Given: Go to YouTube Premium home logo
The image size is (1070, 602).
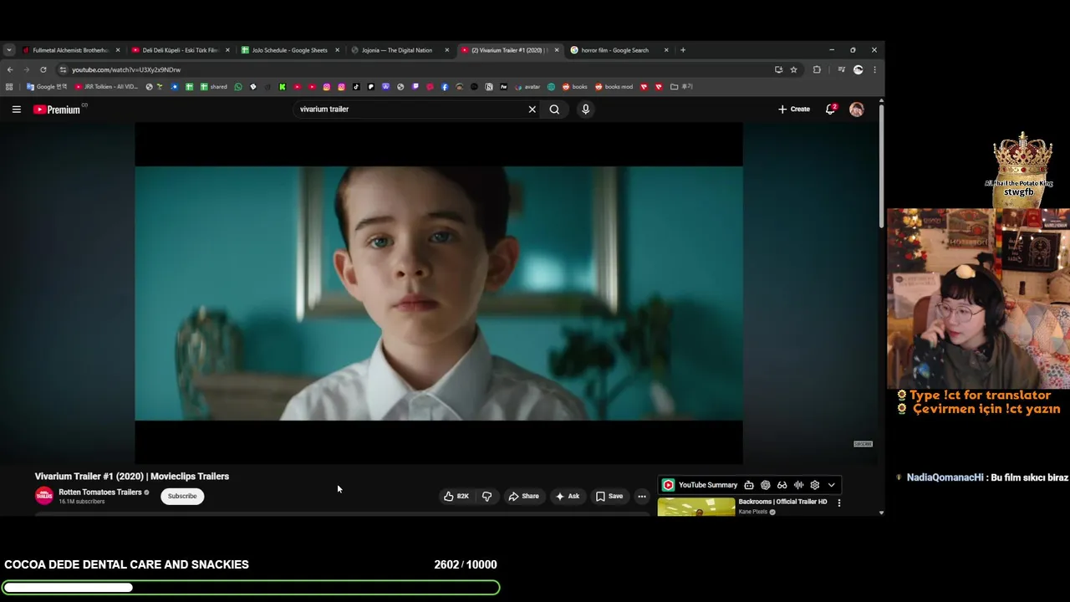Looking at the screenshot, I should coord(57,110).
